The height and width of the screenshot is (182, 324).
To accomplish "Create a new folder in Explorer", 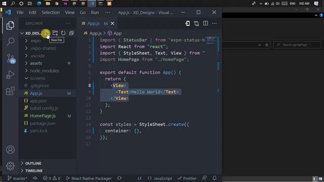I will point(55,33).
